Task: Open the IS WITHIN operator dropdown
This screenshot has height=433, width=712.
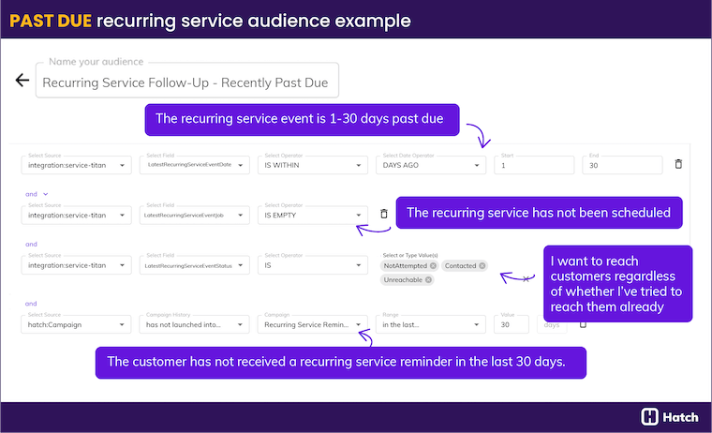Action: tap(312, 165)
